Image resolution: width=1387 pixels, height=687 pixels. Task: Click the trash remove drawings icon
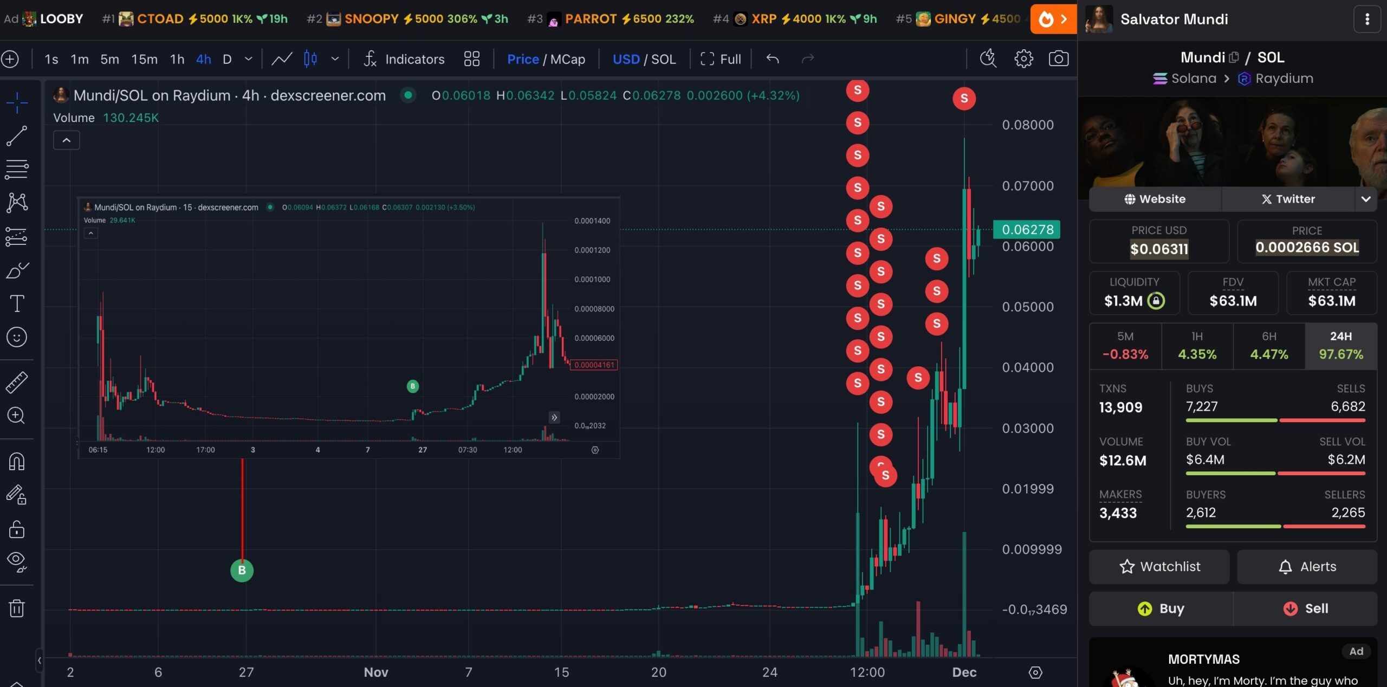pos(17,608)
